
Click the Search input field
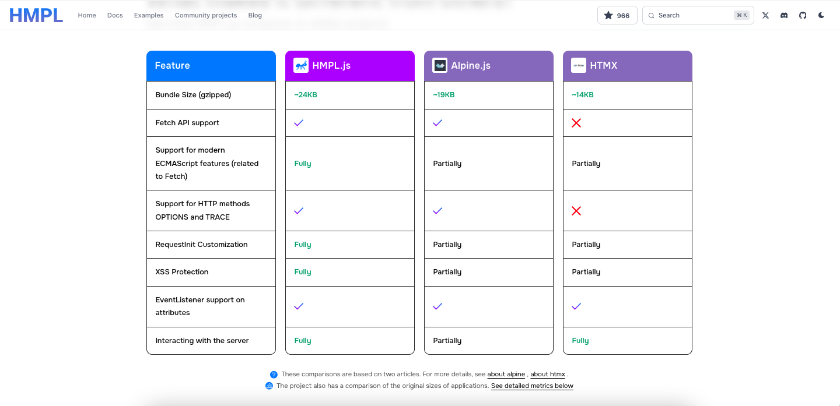point(698,15)
